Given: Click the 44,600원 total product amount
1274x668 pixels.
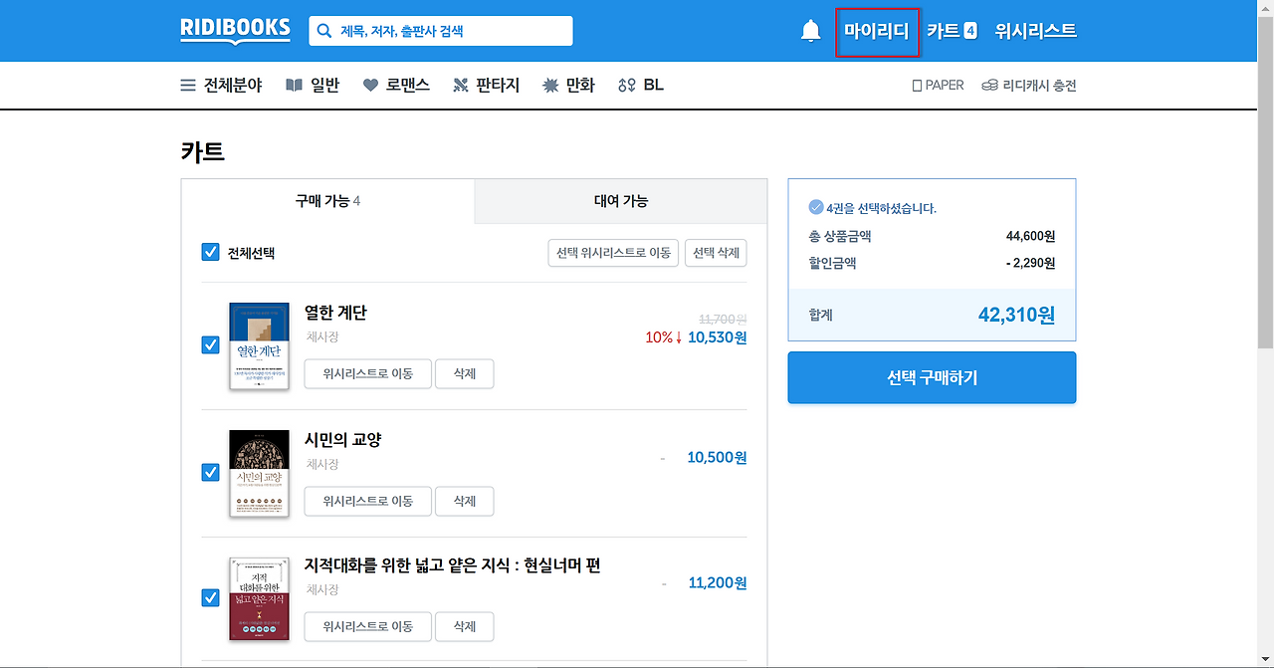Looking at the screenshot, I should [1031, 236].
